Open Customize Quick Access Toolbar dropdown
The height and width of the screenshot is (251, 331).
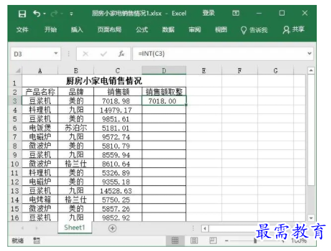(71, 14)
